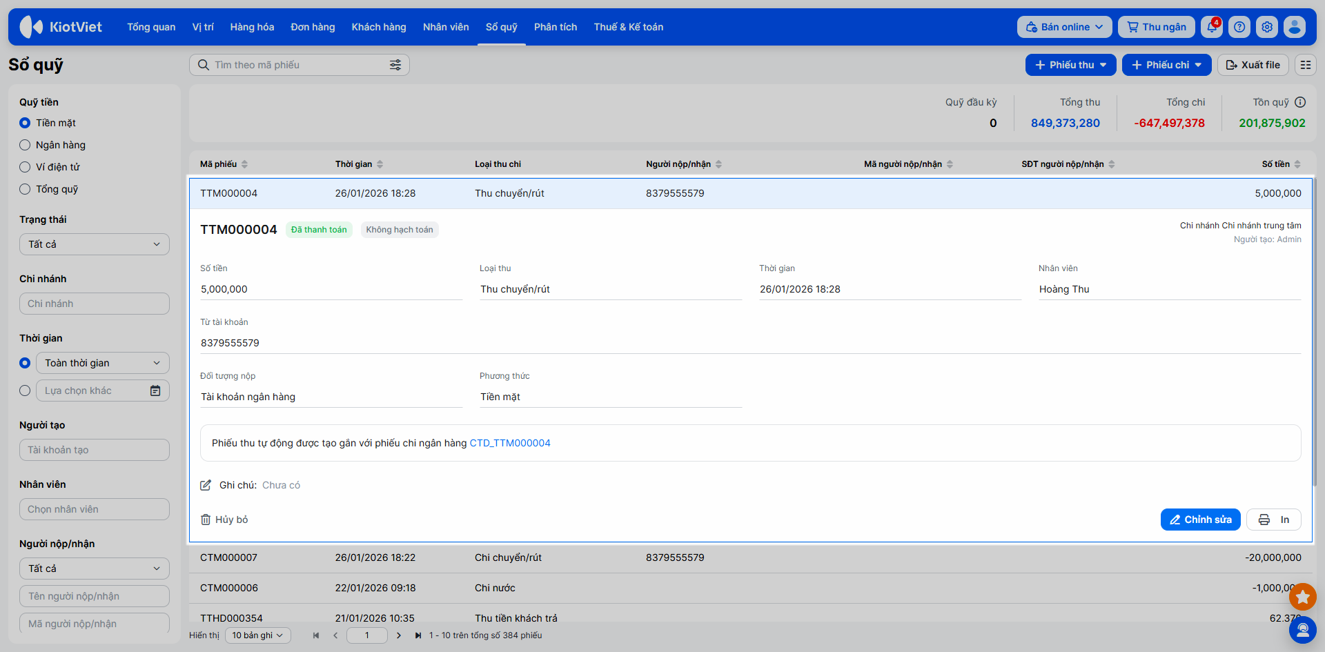1325x652 pixels.
Task: Click the Tìm theo mã phiếu search field
Action: [297, 65]
